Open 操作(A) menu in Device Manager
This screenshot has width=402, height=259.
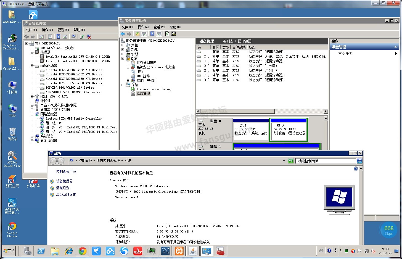coord(47,30)
